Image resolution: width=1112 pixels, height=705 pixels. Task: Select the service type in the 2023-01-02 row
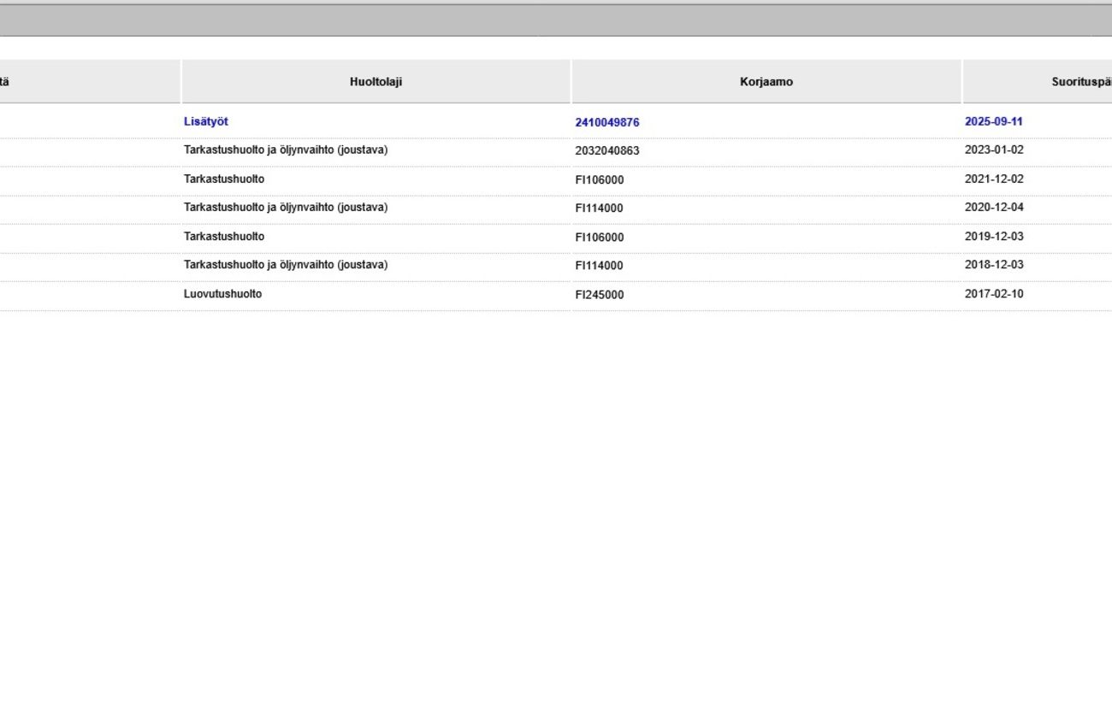[286, 150]
